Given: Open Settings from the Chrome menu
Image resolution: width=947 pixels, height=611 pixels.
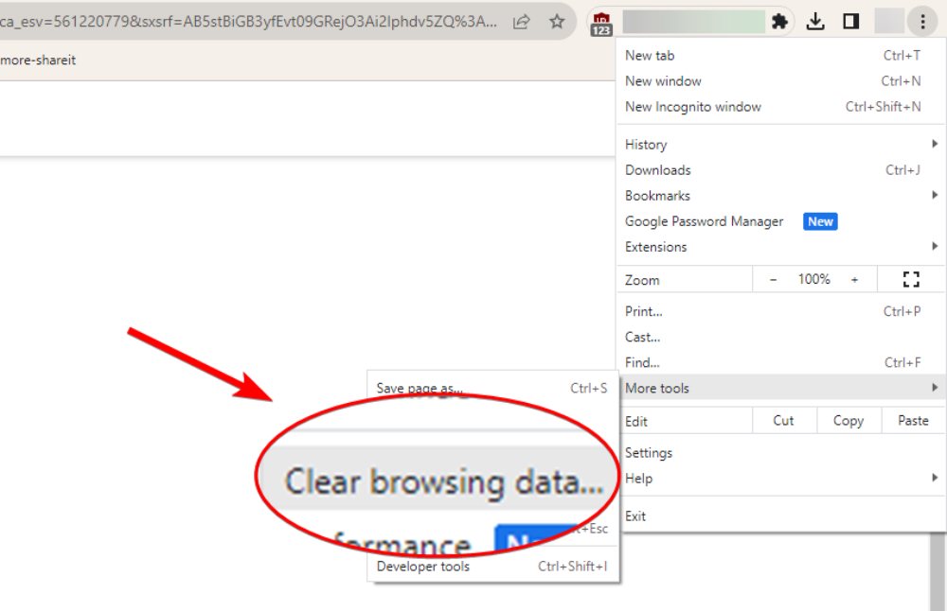Looking at the screenshot, I should click(649, 453).
